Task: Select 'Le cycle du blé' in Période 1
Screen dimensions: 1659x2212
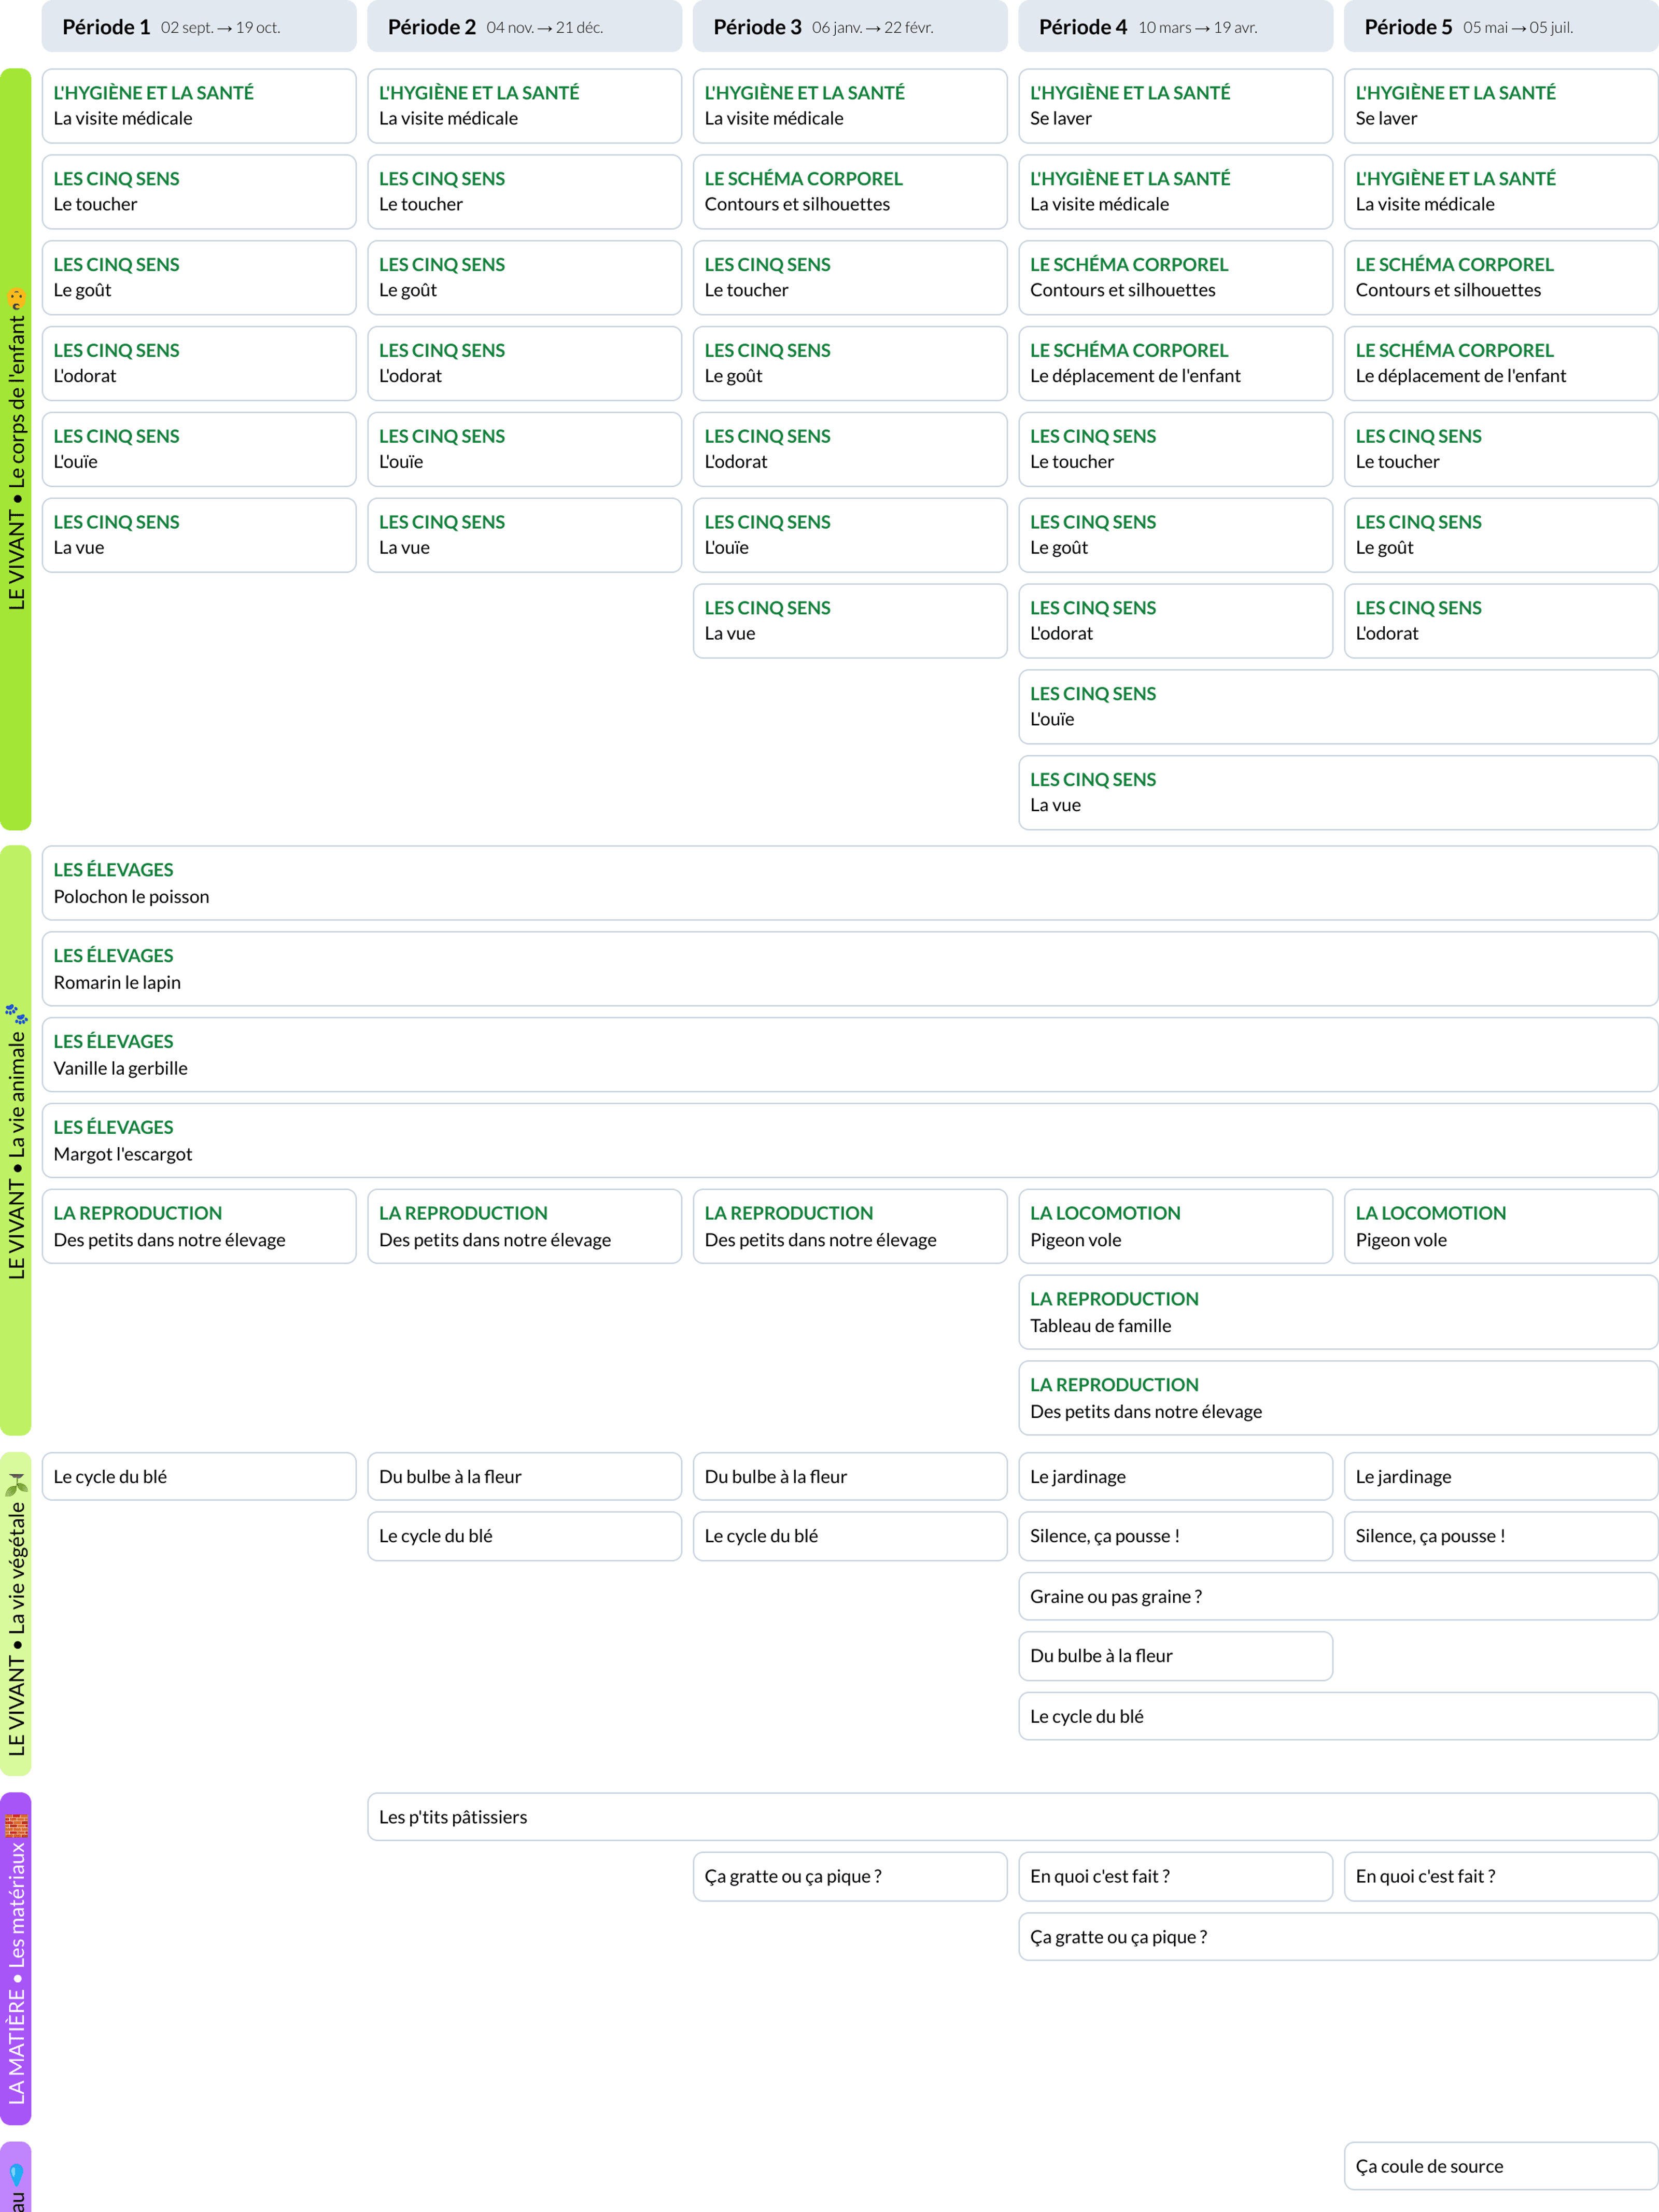Action: coord(197,1476)
